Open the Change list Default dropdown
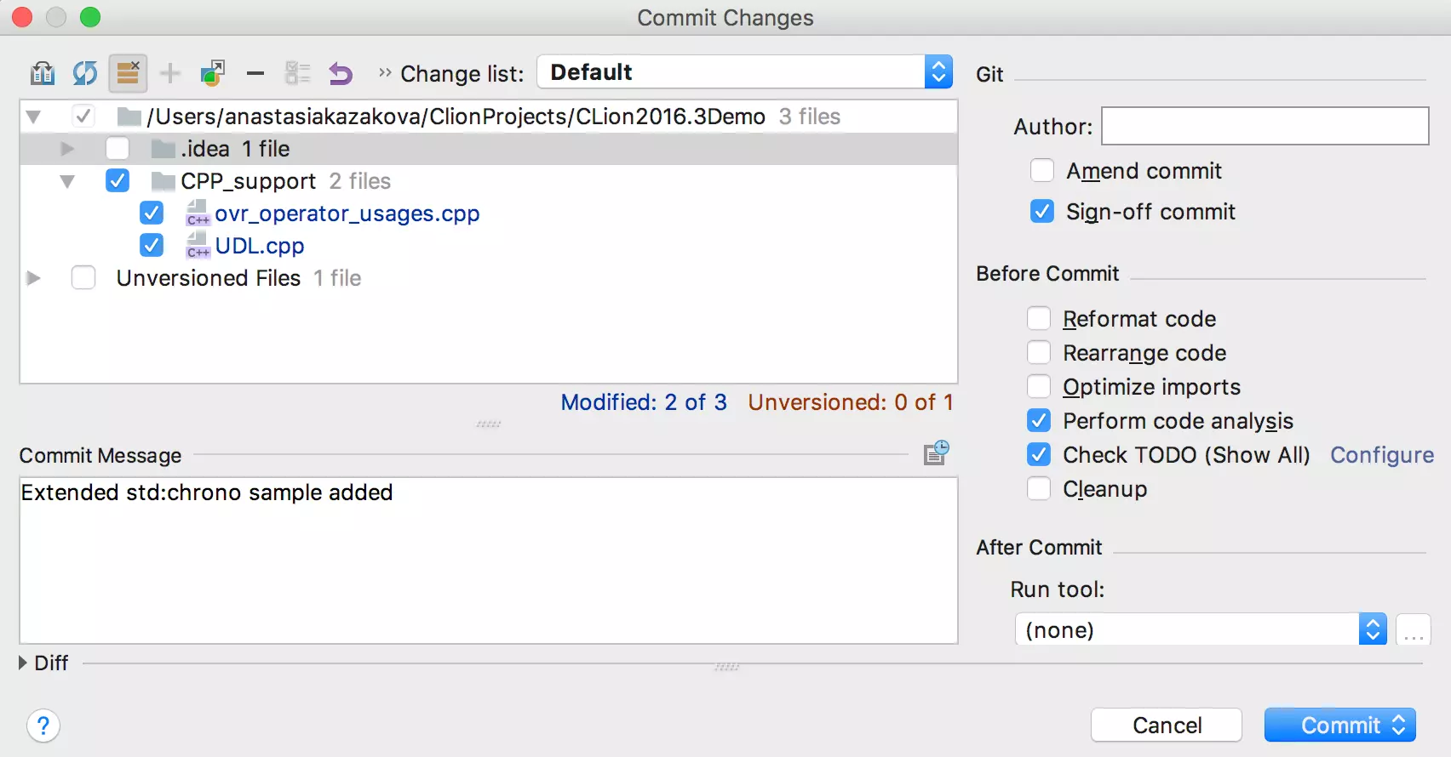Image resolution: width=1451 pixels, height=757 pixels. tap(743, 72)
